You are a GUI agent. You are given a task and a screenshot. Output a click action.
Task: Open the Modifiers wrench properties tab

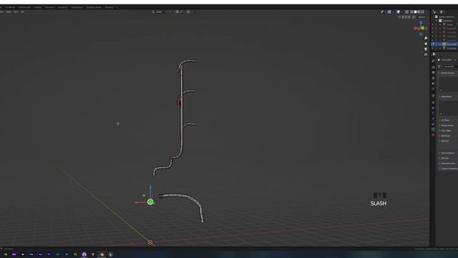[433, 108]
